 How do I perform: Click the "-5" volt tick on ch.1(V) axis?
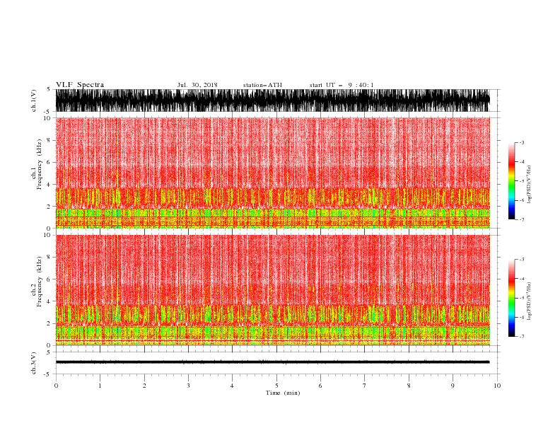click(x=48, y=112)
